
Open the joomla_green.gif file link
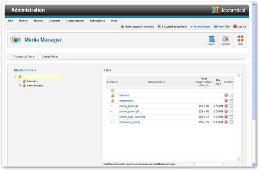pos(129,111)
